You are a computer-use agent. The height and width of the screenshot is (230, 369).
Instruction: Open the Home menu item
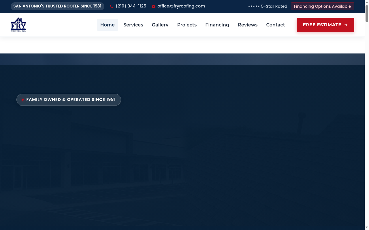108,25
